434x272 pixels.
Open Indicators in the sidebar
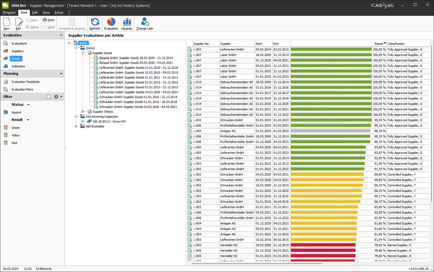pyautogui.click(x=18, y=66)
